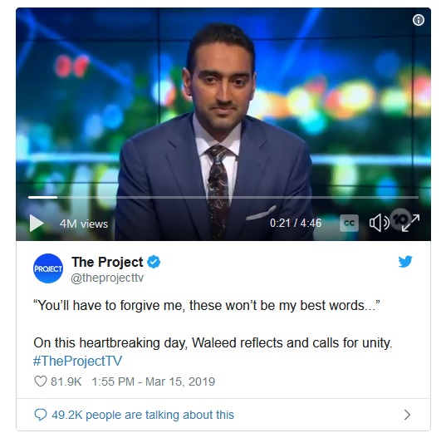Screen dimensions: 446x438
Task: Click the 0:21 / 4:46 time display
Action: pyautogui.click(x=296, y=223)
